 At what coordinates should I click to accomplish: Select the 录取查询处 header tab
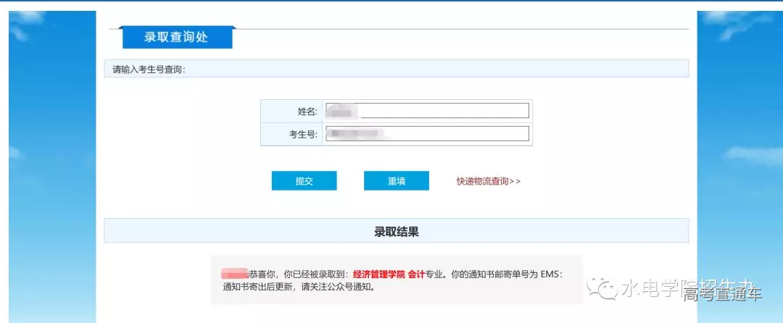click(x=176, y=37)
